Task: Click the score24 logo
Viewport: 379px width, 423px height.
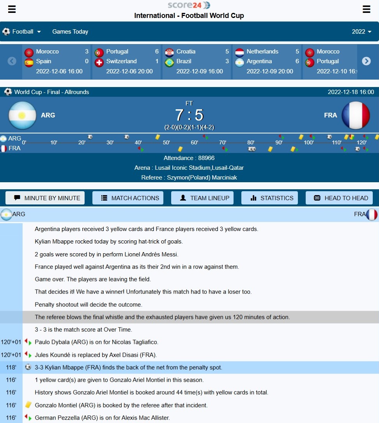Action: point(189,5)
